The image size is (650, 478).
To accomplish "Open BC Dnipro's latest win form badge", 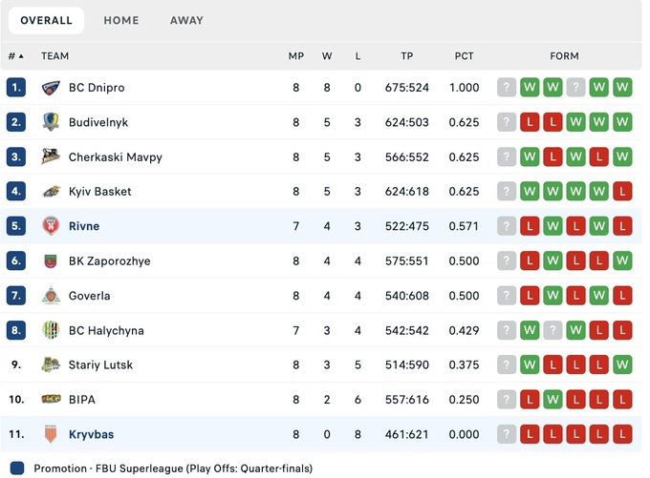I will coord(622,88).
